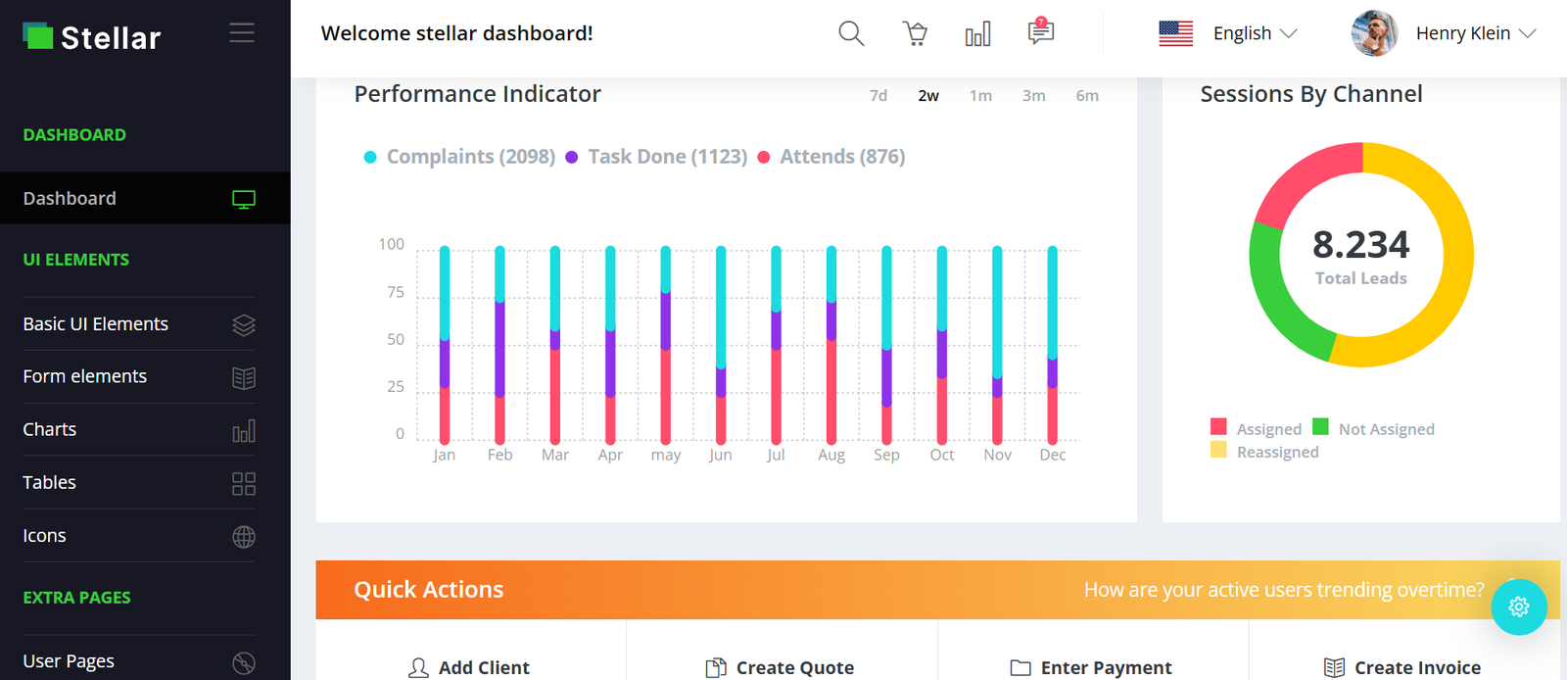Click the Jan bar in performance chart
Viewport: 1567px width, 680px height.
pyautogui.click(x=445, y=345)
